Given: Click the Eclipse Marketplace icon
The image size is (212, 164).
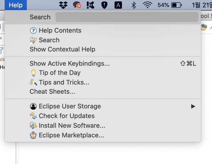Looking at the screenshot, I should [x=33, y=135].
